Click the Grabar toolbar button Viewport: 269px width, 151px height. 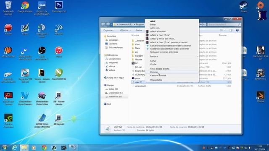pyautogui.click(x=139, y=30)
